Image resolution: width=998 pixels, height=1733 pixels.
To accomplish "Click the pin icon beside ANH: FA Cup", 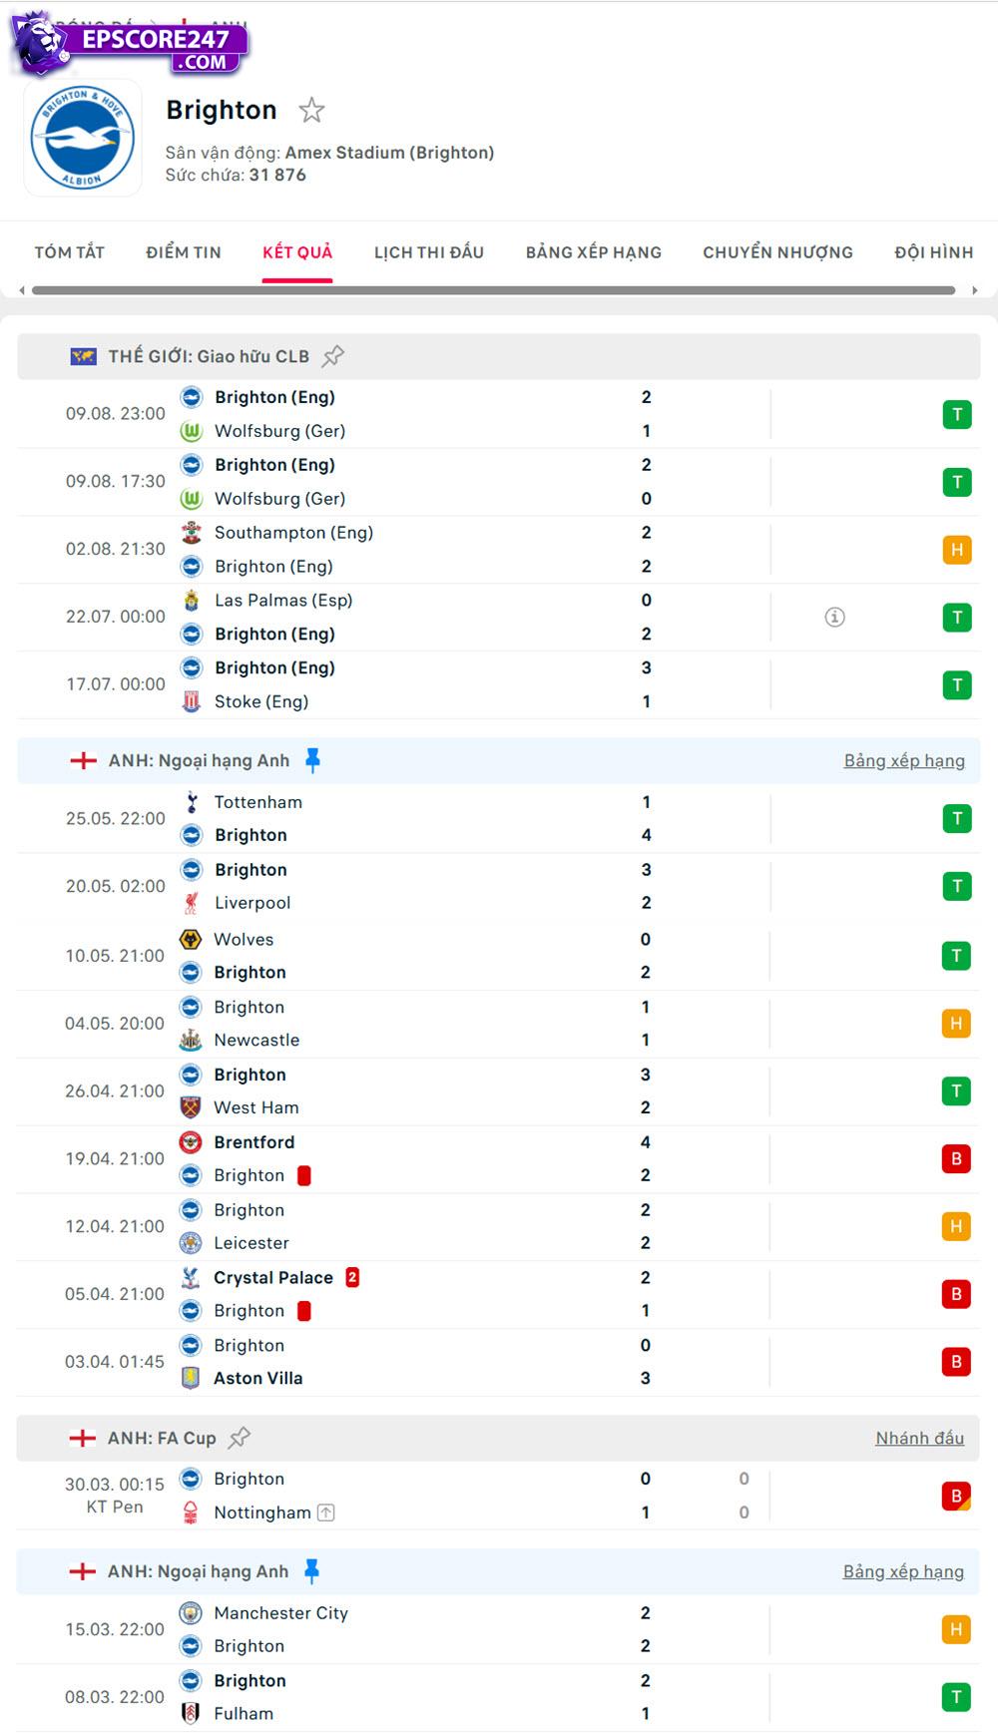I will point(239,1438).
